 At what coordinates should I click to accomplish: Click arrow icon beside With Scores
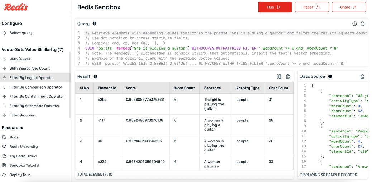pyautogui.click(x=4, y=59)
